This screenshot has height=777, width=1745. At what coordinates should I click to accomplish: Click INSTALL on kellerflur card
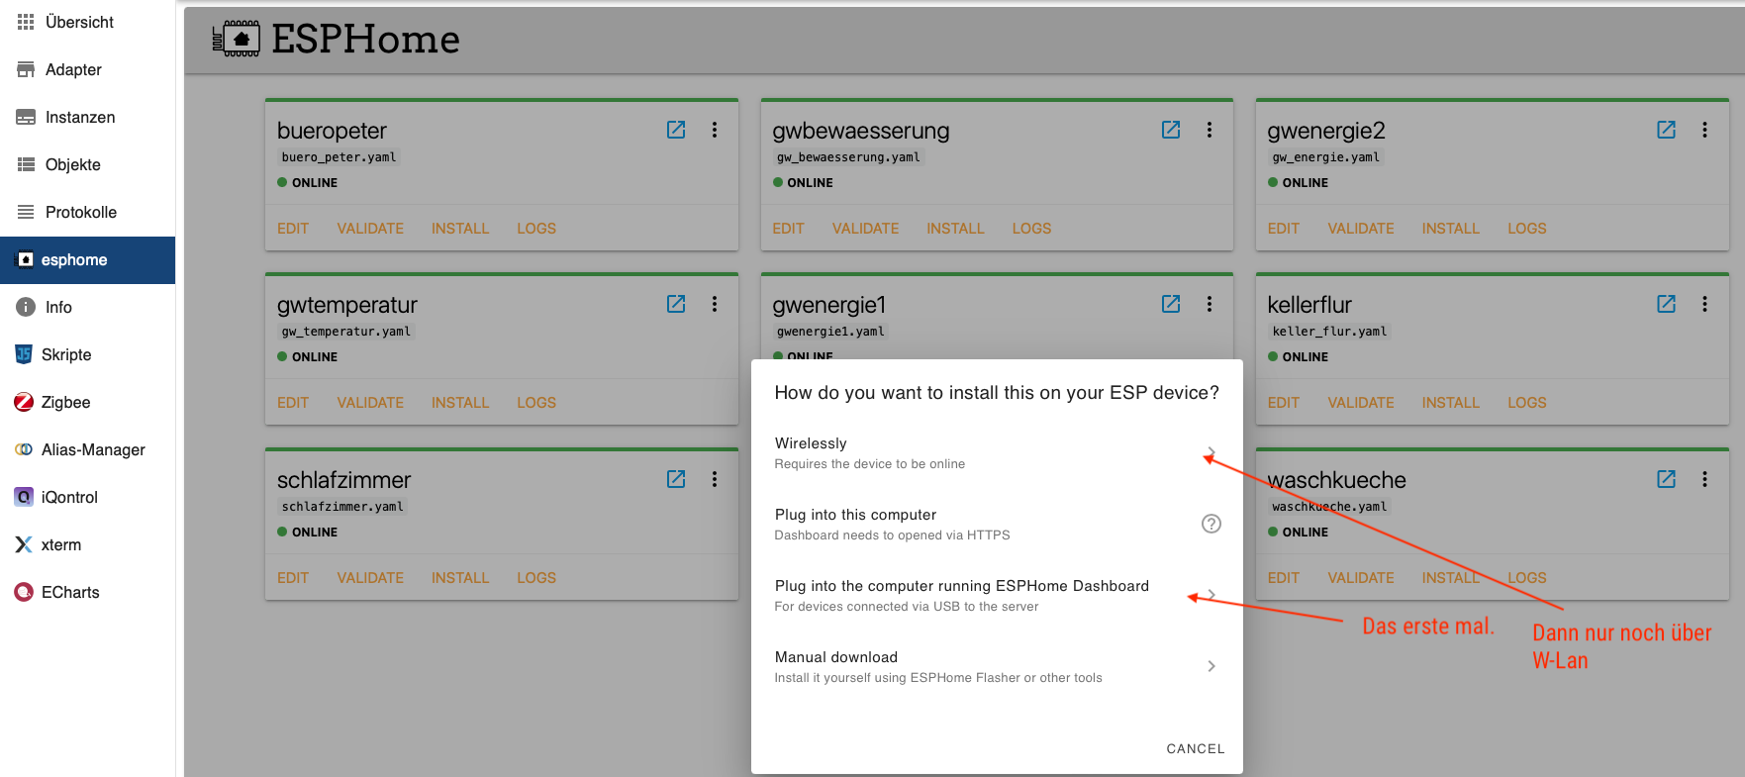click(x=1451, y=403)
